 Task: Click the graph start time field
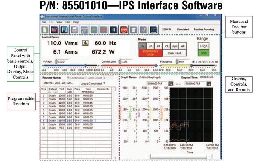[158, 84]
